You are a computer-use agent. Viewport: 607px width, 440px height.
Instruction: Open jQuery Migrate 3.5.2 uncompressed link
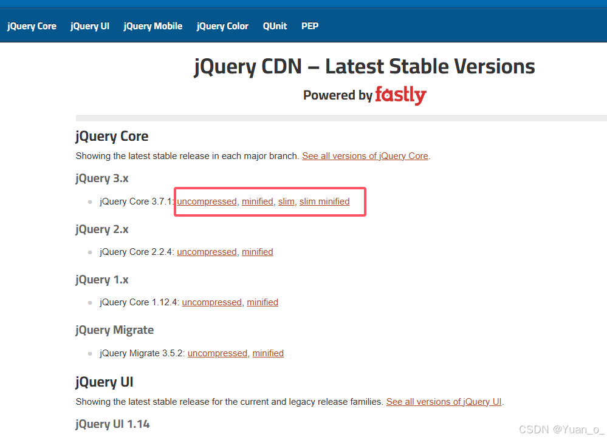pos(217,353)
